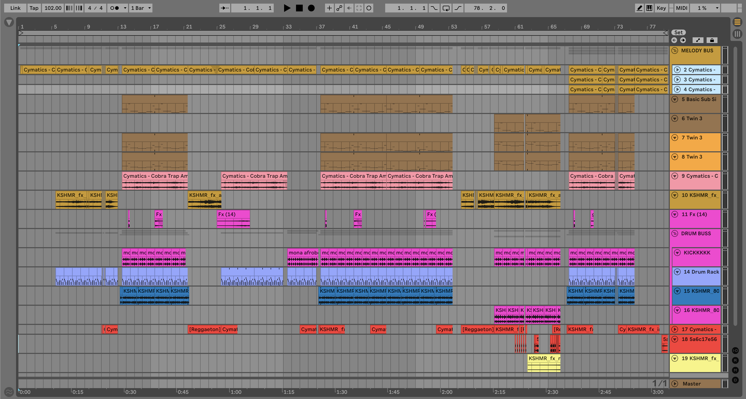The image size is (746, 399).
Task: Click the 102.00 tempo field
Action: pyautogui.click(x=53, y=8)
